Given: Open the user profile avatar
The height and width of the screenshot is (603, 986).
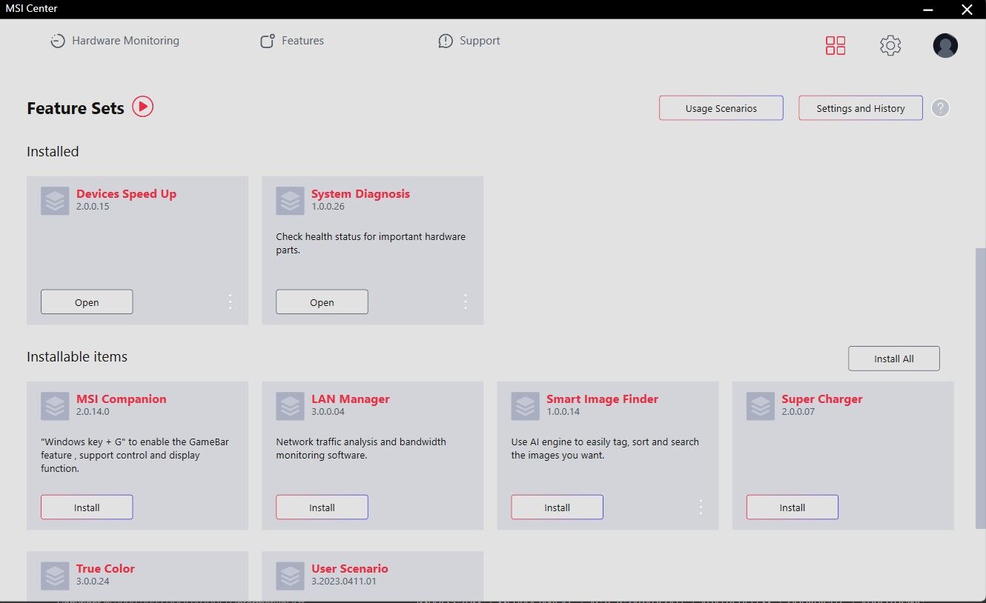Looking at the screenshot, I should [x=945, y=45].
